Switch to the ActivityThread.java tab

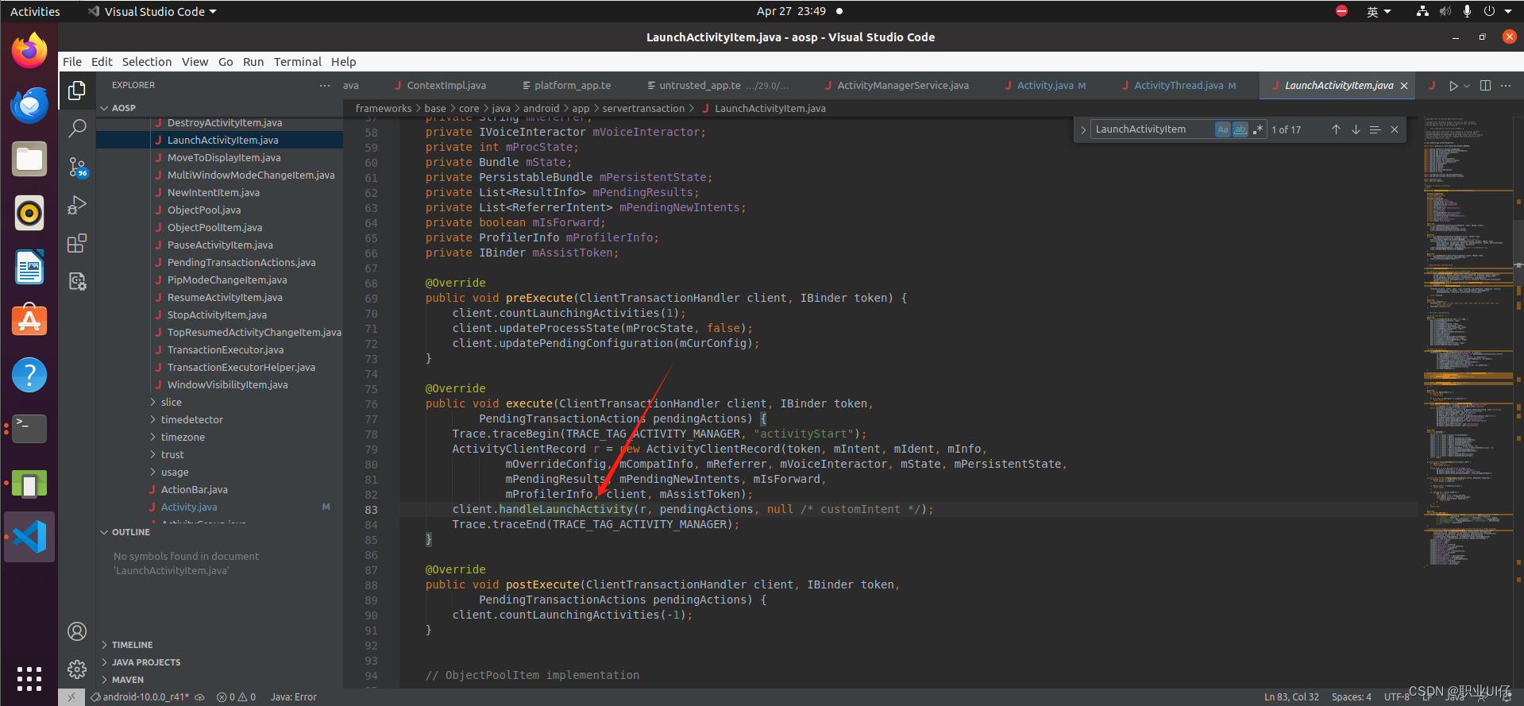coord(1179,86)
